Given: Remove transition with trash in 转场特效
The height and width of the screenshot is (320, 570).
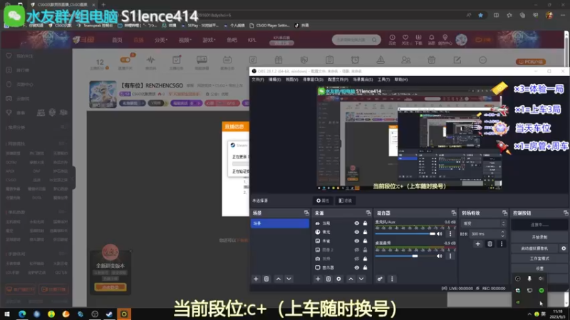Looking at the screenshot, I should (489, 244).
